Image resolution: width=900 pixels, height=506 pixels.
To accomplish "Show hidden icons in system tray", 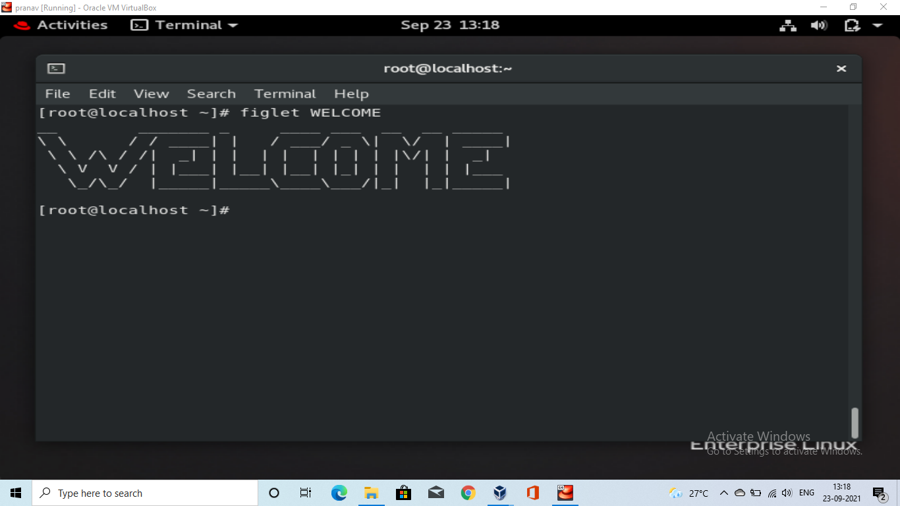I will pyautogui.click(x=723, y=493).
